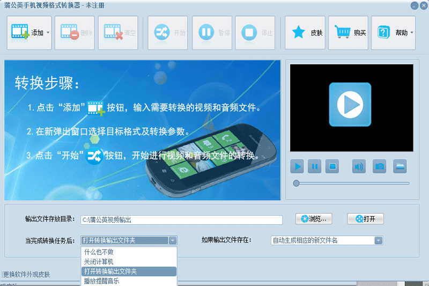Image resolution: width=429 pixels, height=286 pixels.
Task: Take a snapshot with the camera icon
Action: 380,166
